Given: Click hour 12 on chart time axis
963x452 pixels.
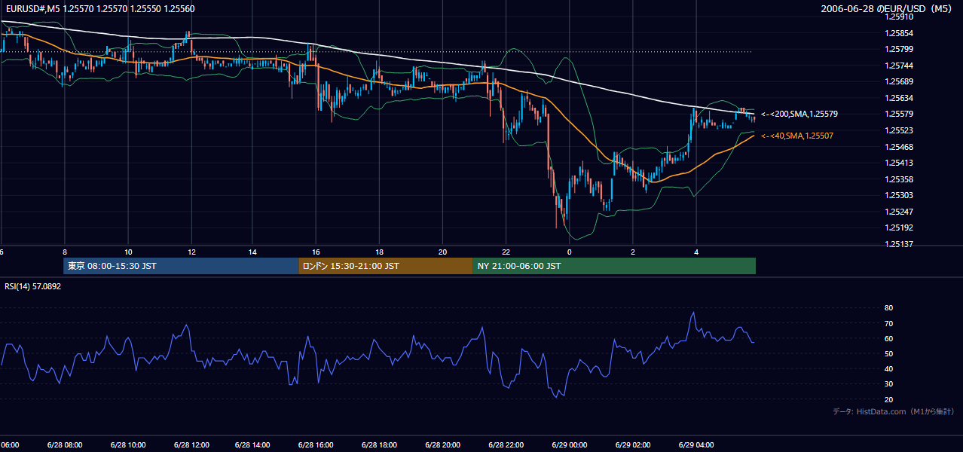Looking at the screenshot, I should click(191, 252).
